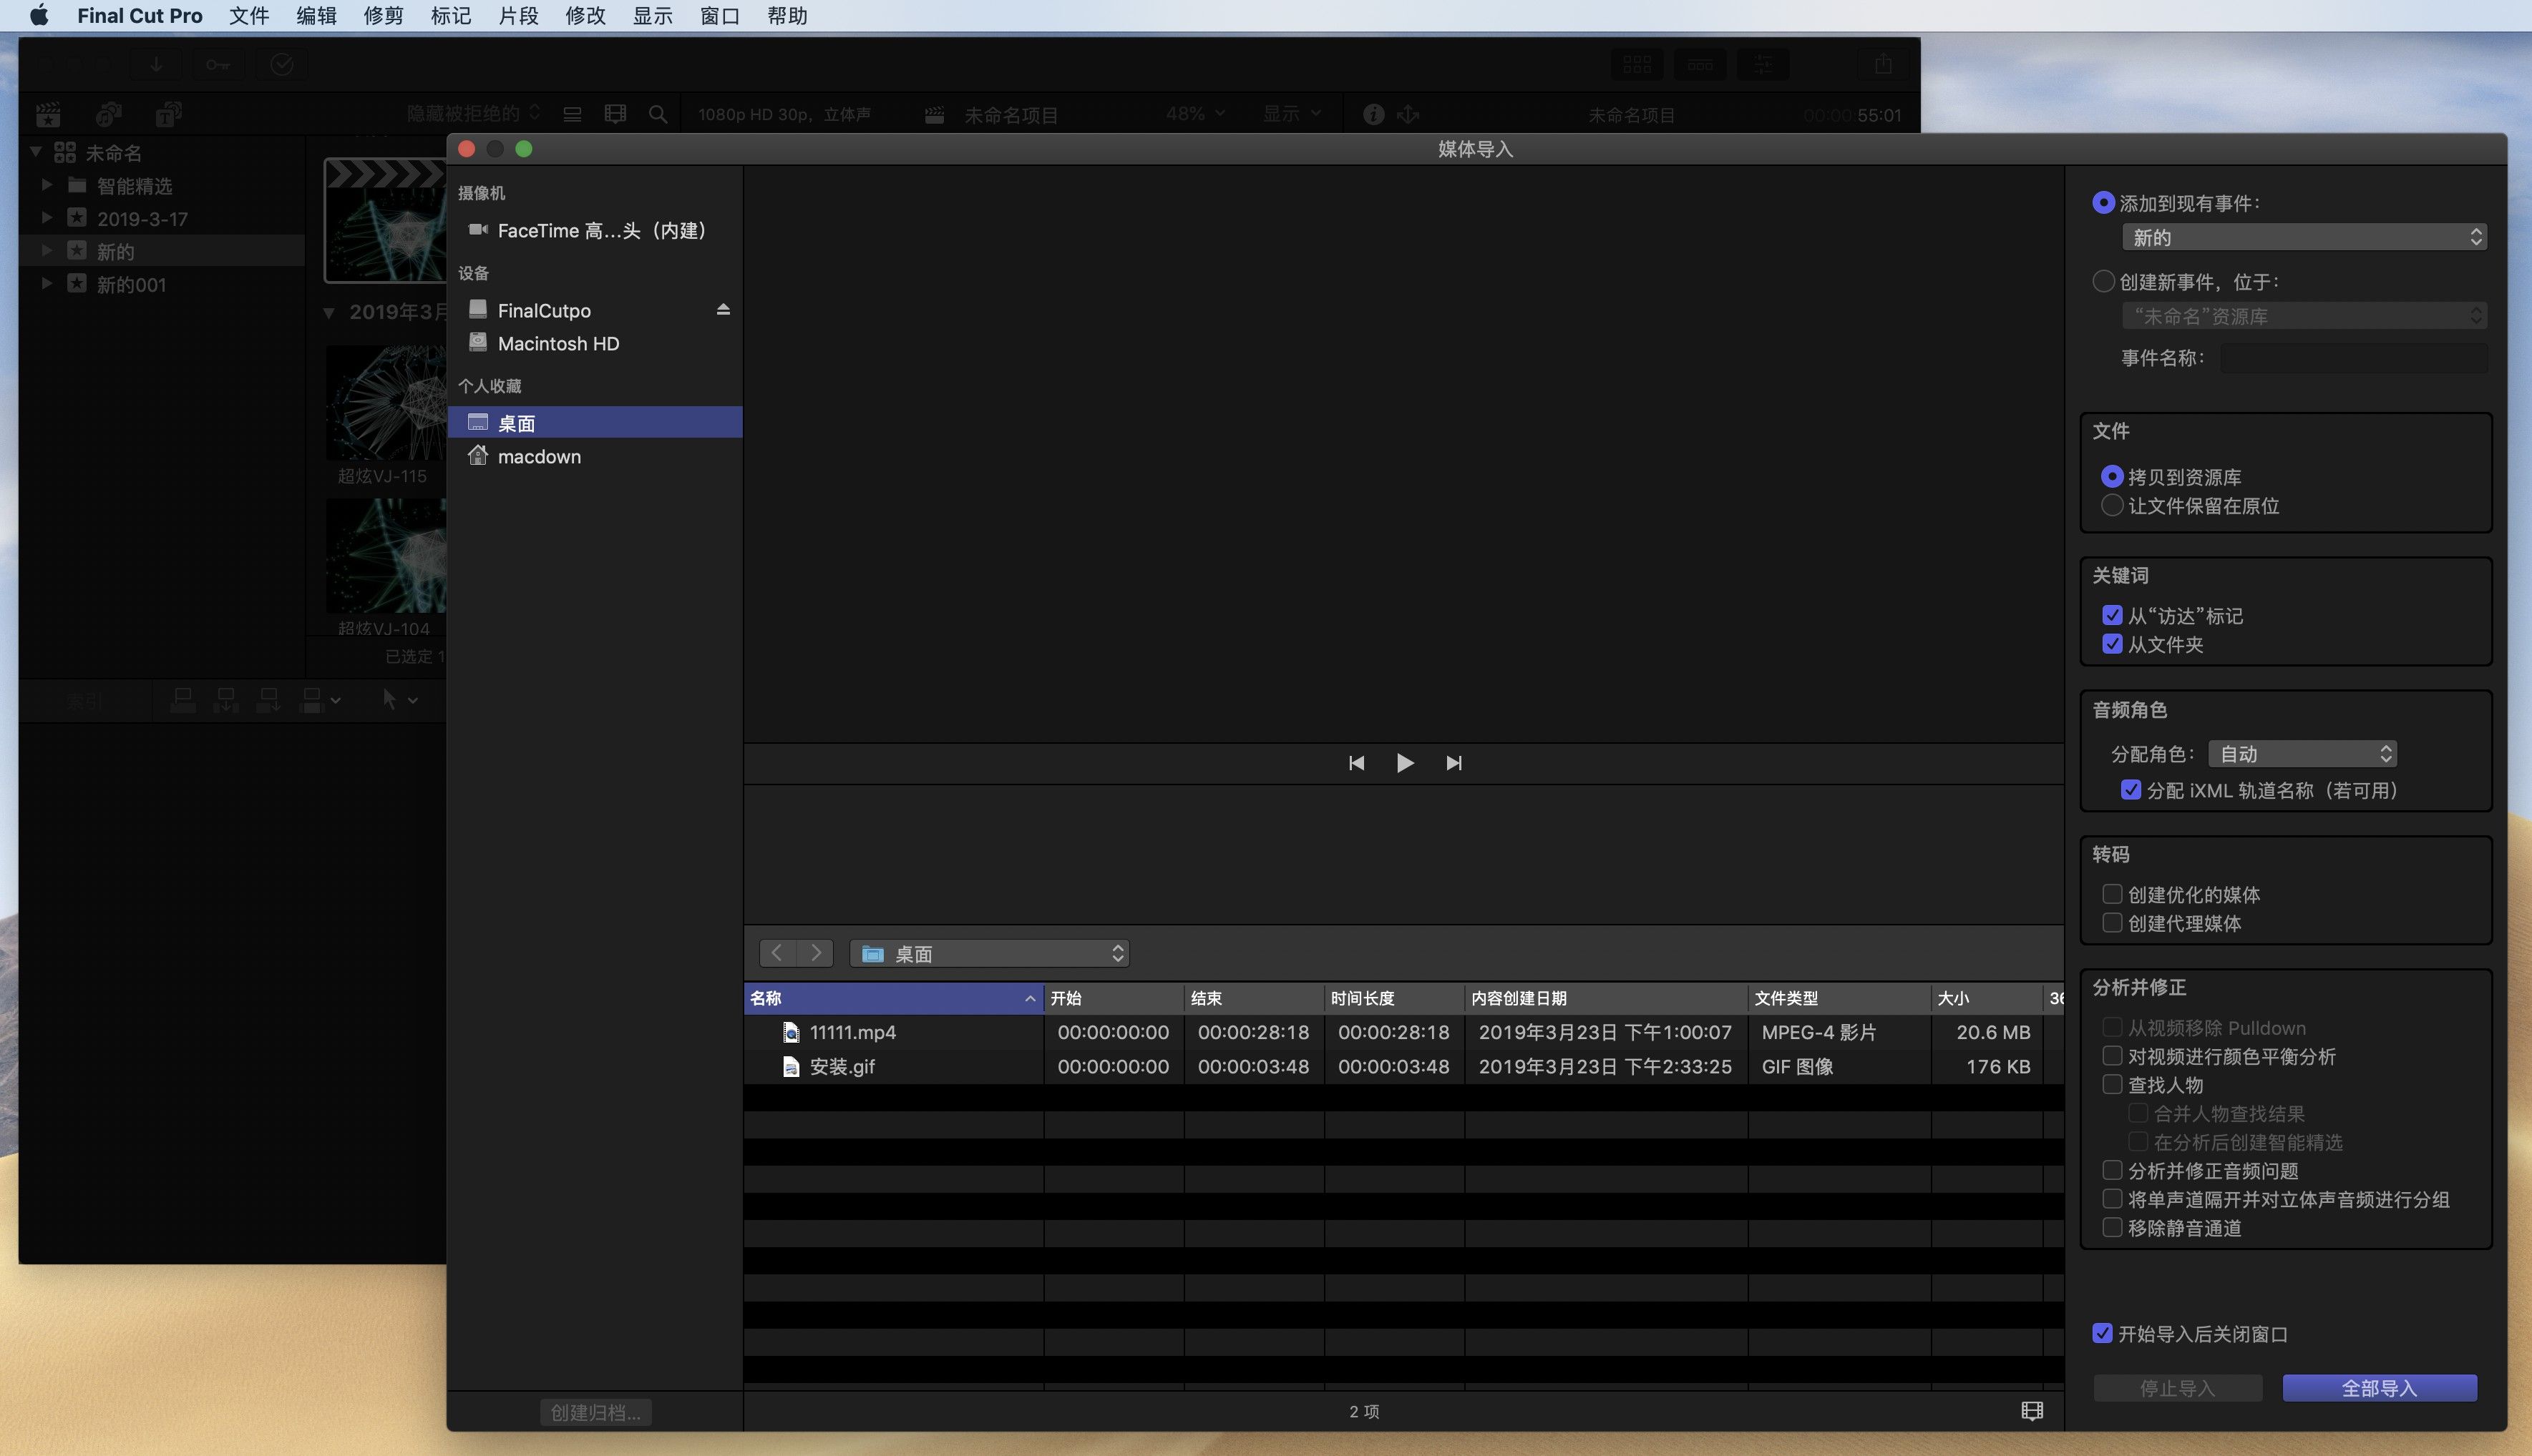
Task: Click the 事件名称 event name input field
Action: point(2354,358)
